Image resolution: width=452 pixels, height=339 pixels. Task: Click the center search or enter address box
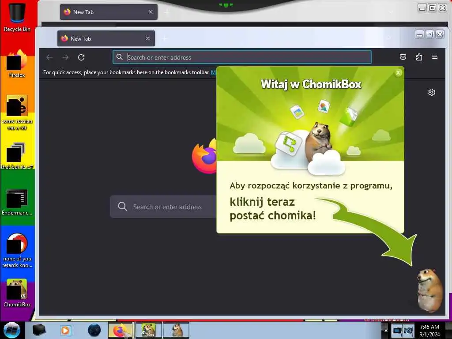pos(163,207)
